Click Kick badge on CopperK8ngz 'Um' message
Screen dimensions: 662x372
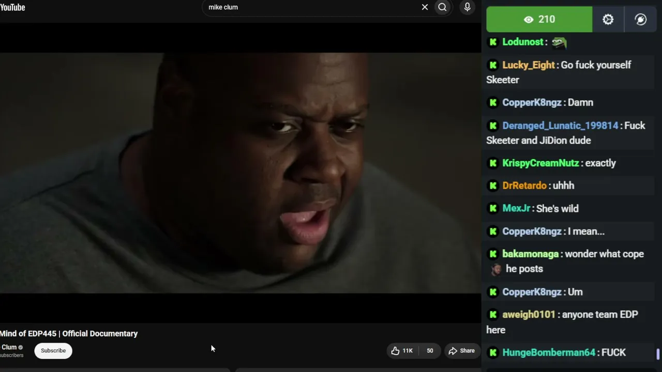(493, 292)
